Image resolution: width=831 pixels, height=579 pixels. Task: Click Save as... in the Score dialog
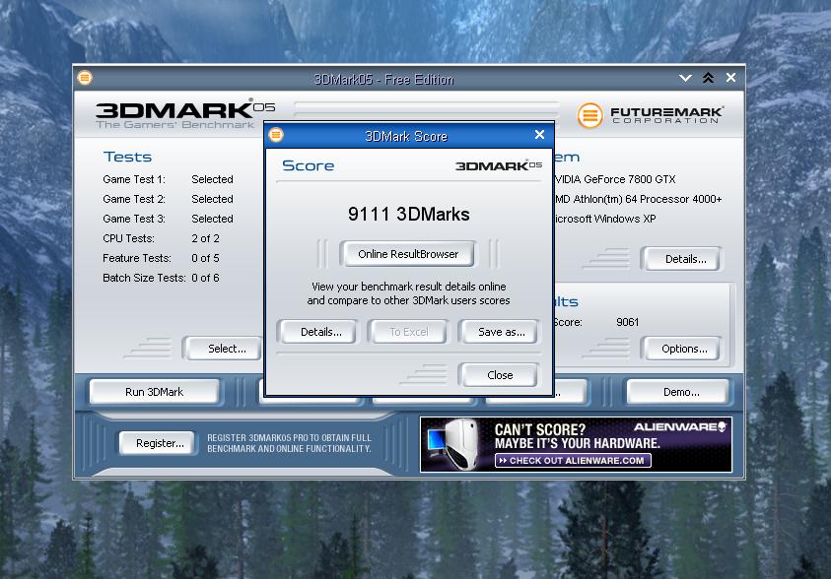(501, 332)
